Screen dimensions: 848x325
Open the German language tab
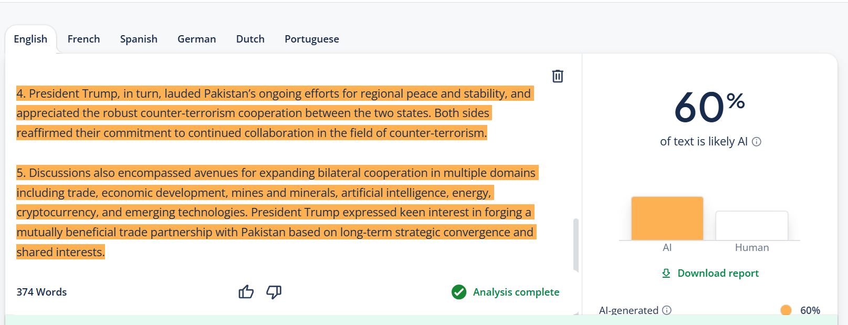(x=196, y=39)
